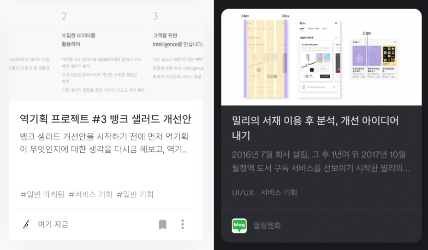
Task: Open author 열정젠희 blog
Action: [x=267, y=226]
